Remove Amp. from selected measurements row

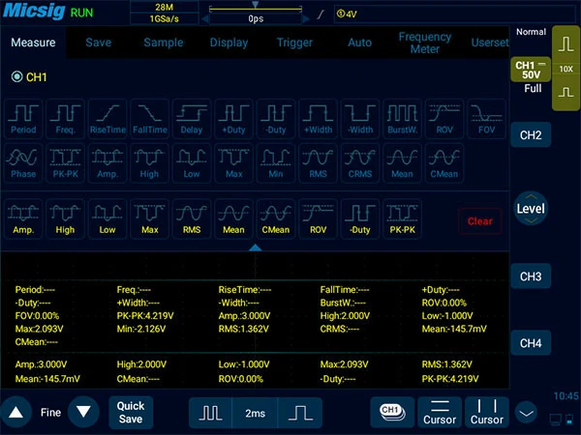[23, 219]
